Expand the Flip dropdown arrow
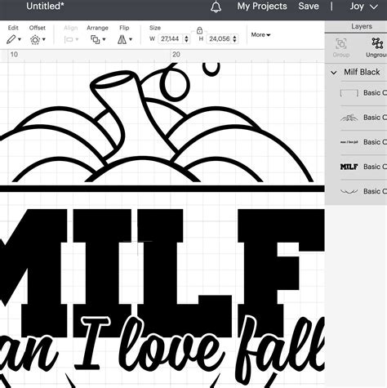Viewport: 387px width, 388px height. pyautogui.click(x=131, y=39)
